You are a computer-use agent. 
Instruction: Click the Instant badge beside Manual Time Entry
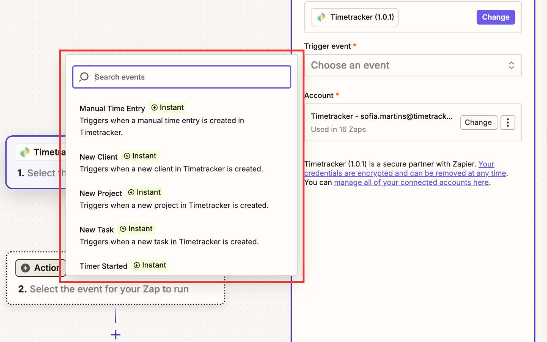point(167,108)
